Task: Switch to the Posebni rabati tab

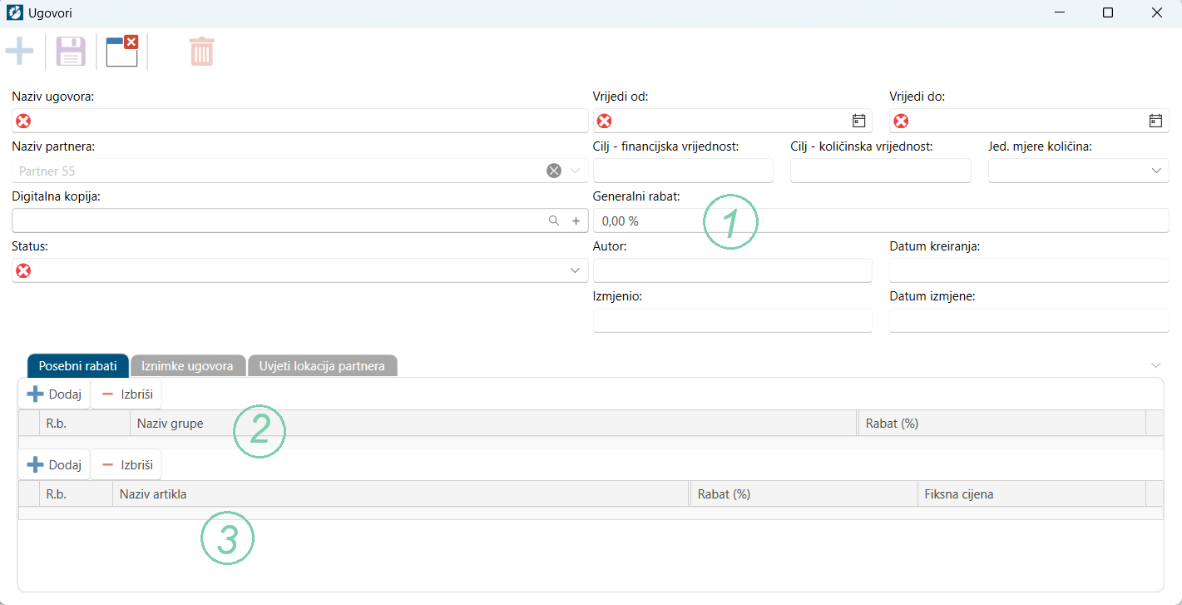Action: (78, 365)
